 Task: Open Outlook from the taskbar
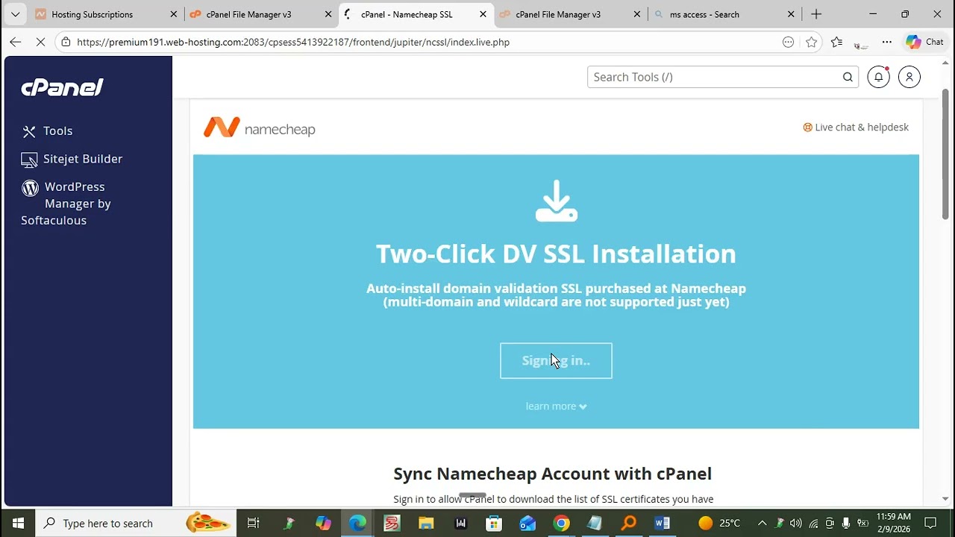pos(527,523)
